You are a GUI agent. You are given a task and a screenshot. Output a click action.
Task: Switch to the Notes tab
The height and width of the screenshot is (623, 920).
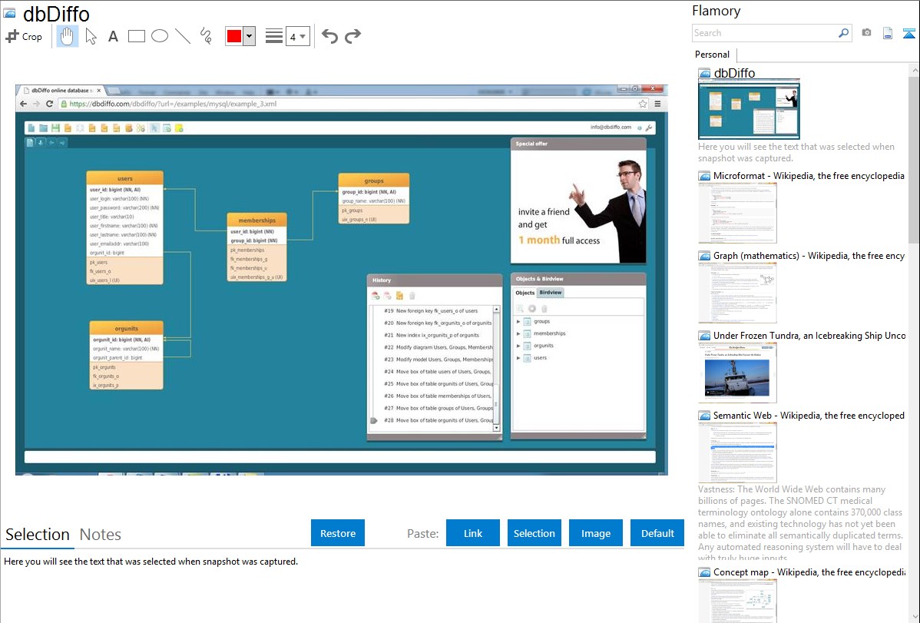click(101, 535)
